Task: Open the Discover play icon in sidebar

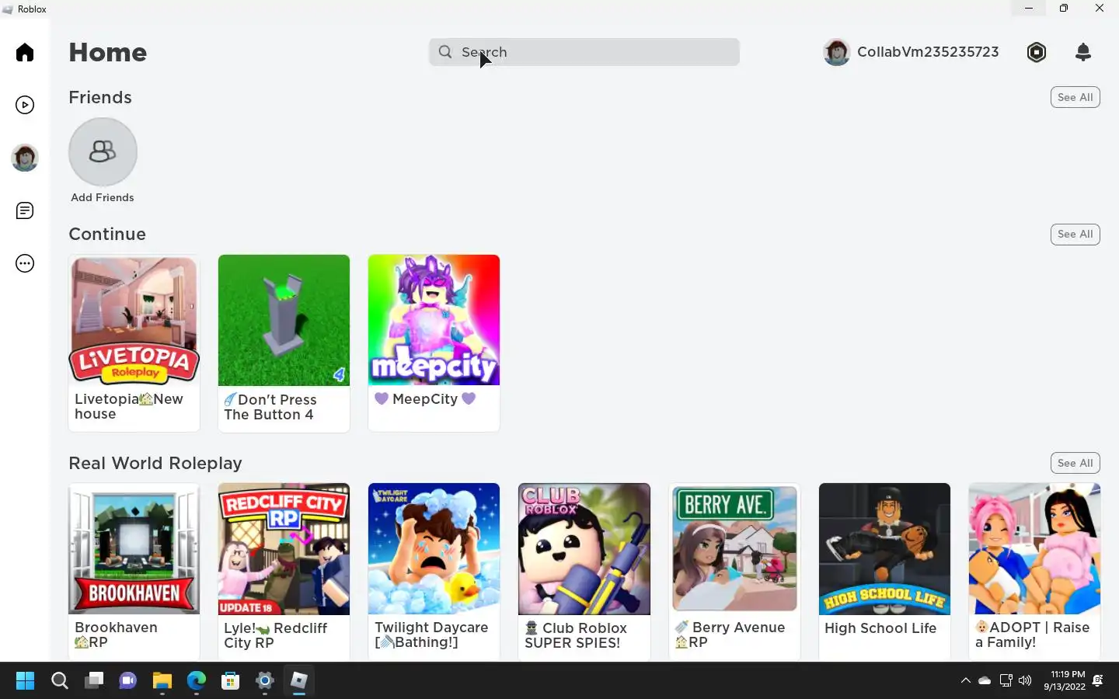Action: (x=25, y=105)
